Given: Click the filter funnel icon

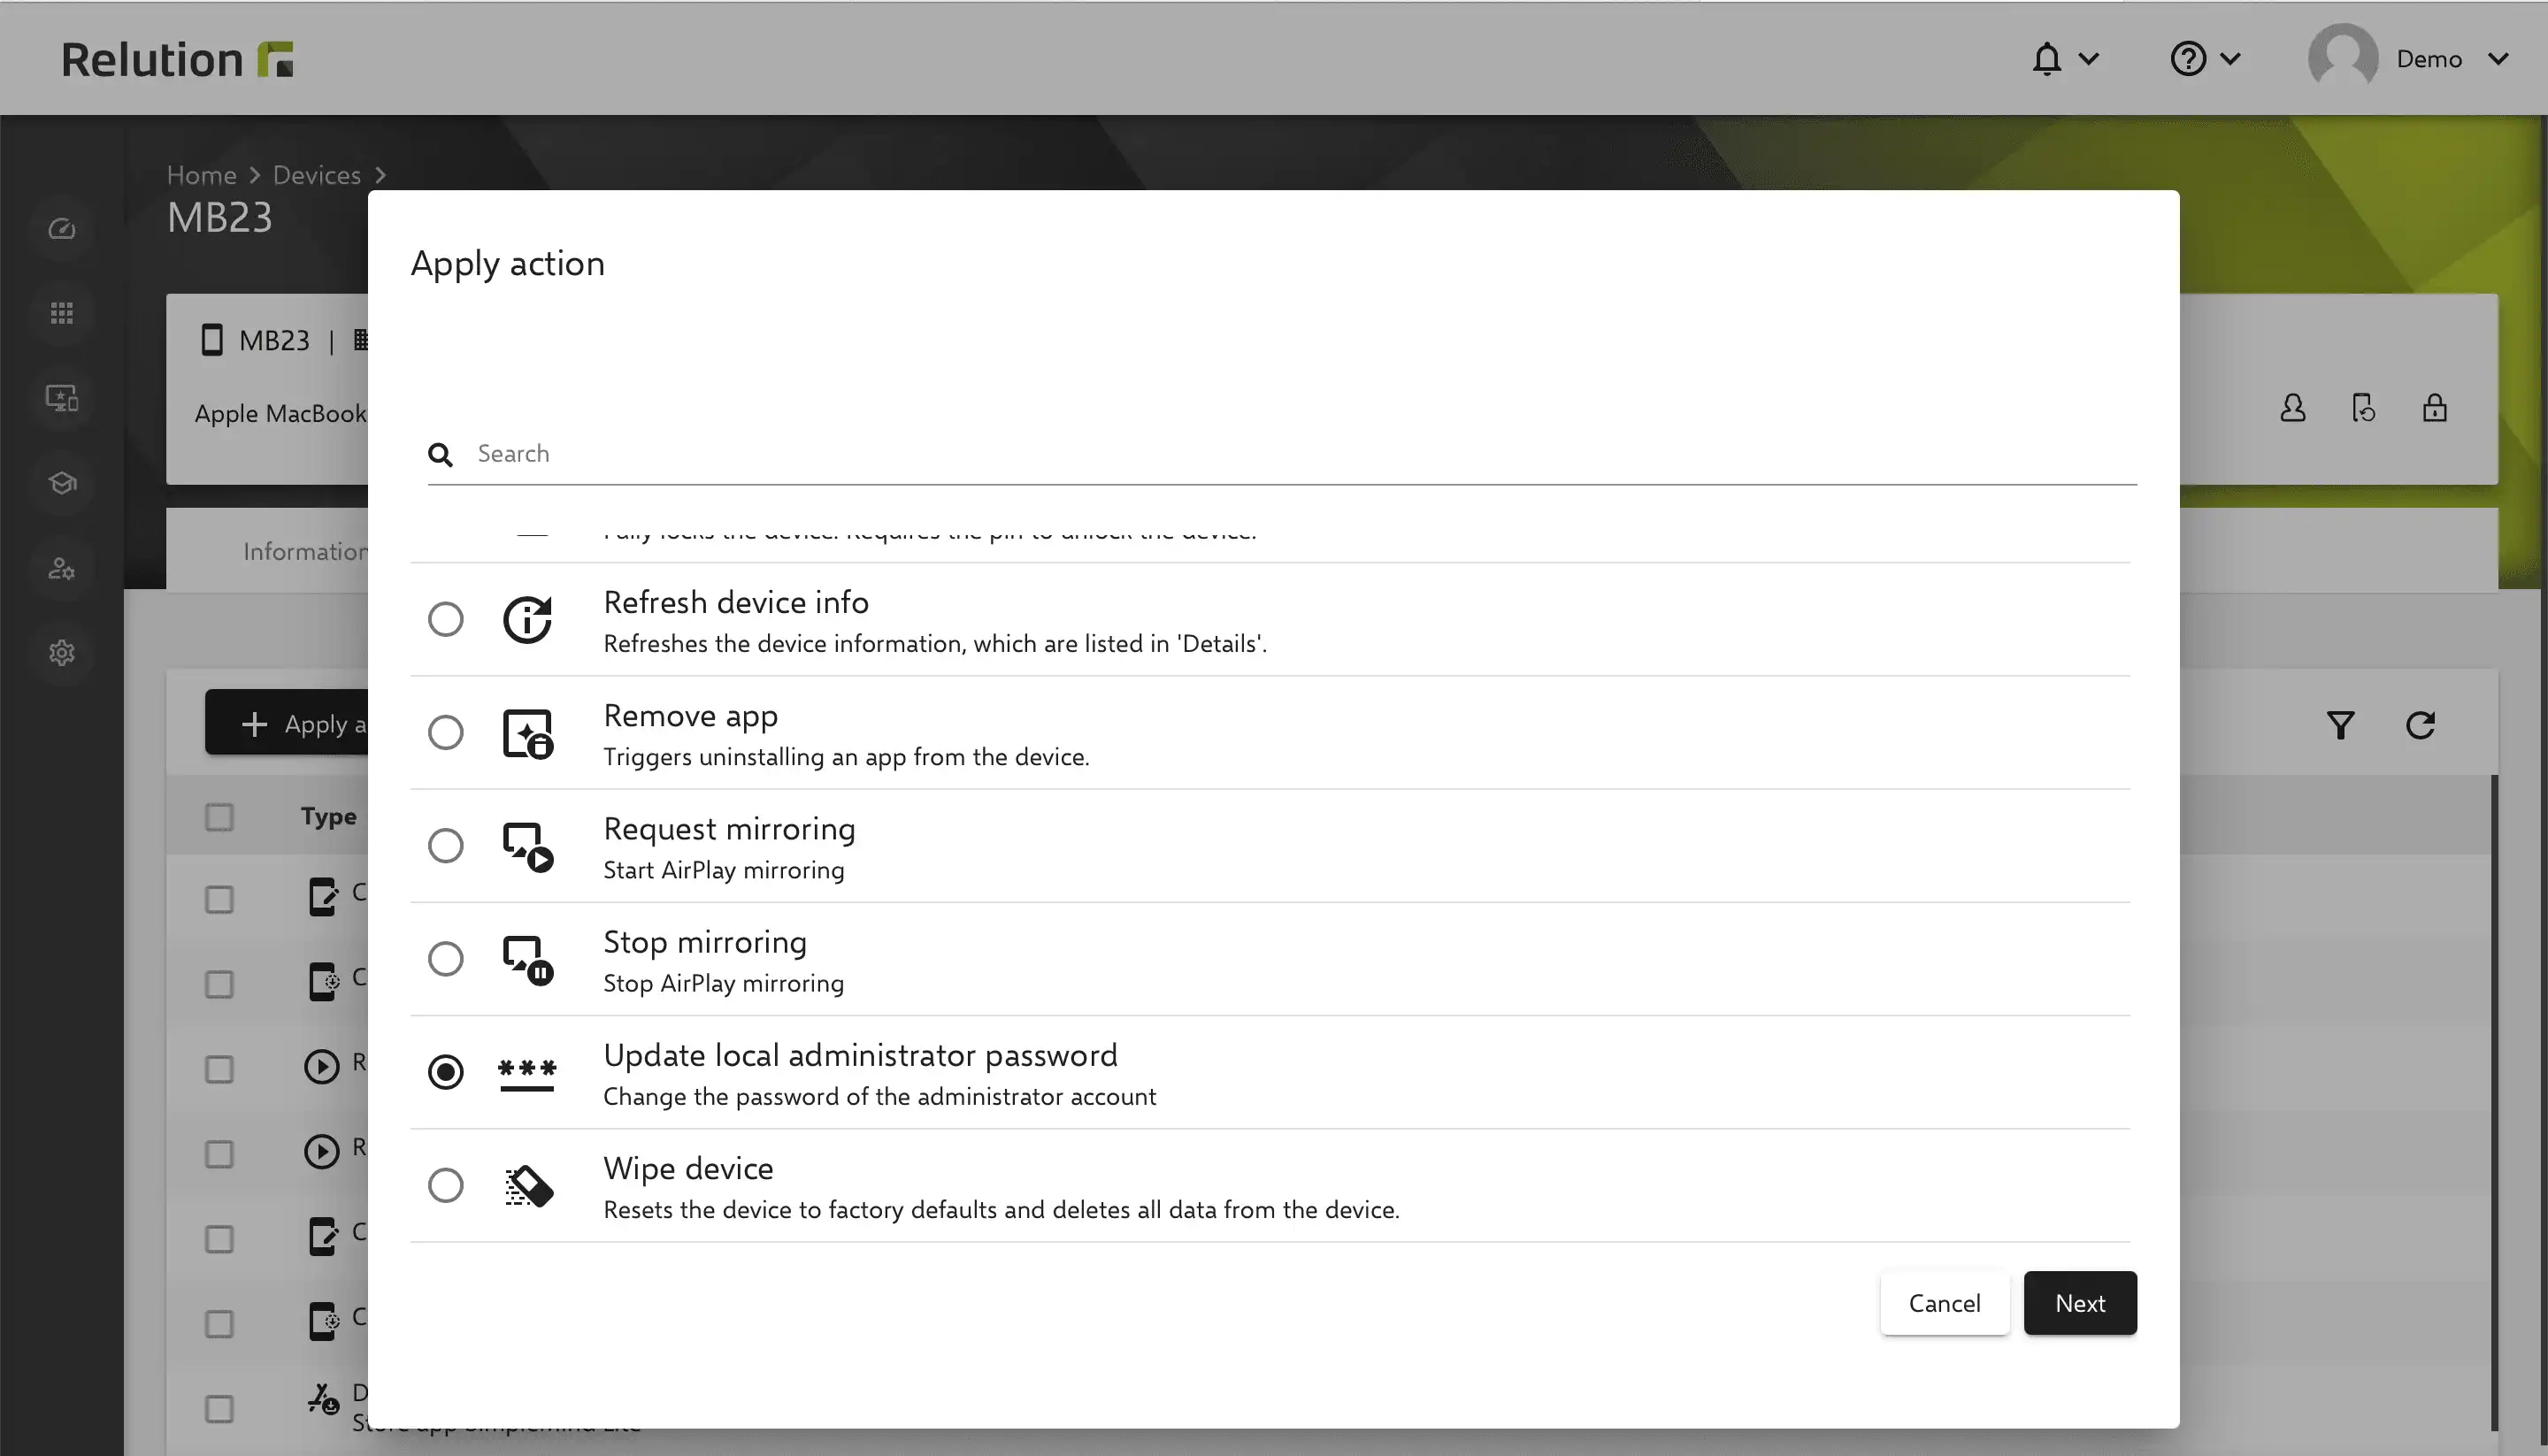Looking at the screenshot, I should tap(2340, 725).
